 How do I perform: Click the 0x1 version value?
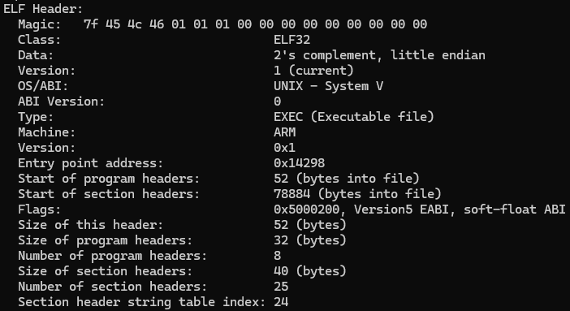285,148
